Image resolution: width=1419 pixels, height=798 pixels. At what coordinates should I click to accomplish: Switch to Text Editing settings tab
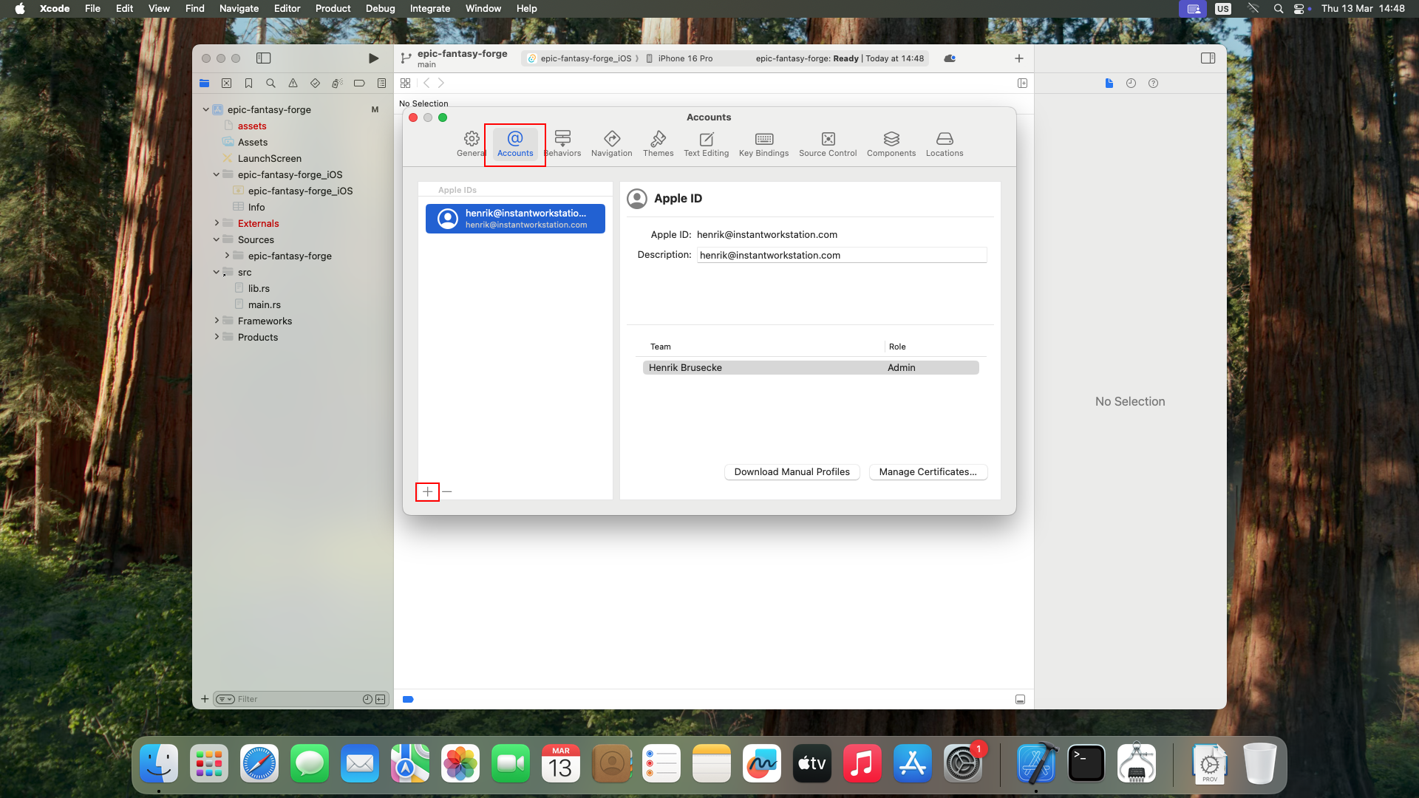[707, 143]
